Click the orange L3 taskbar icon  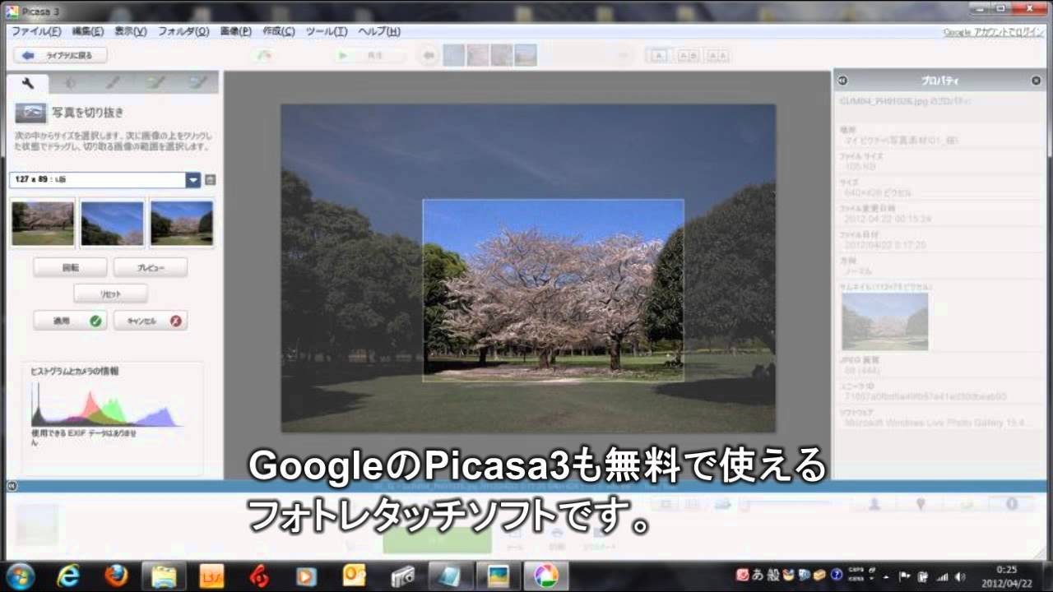click(x=211, y=576)
